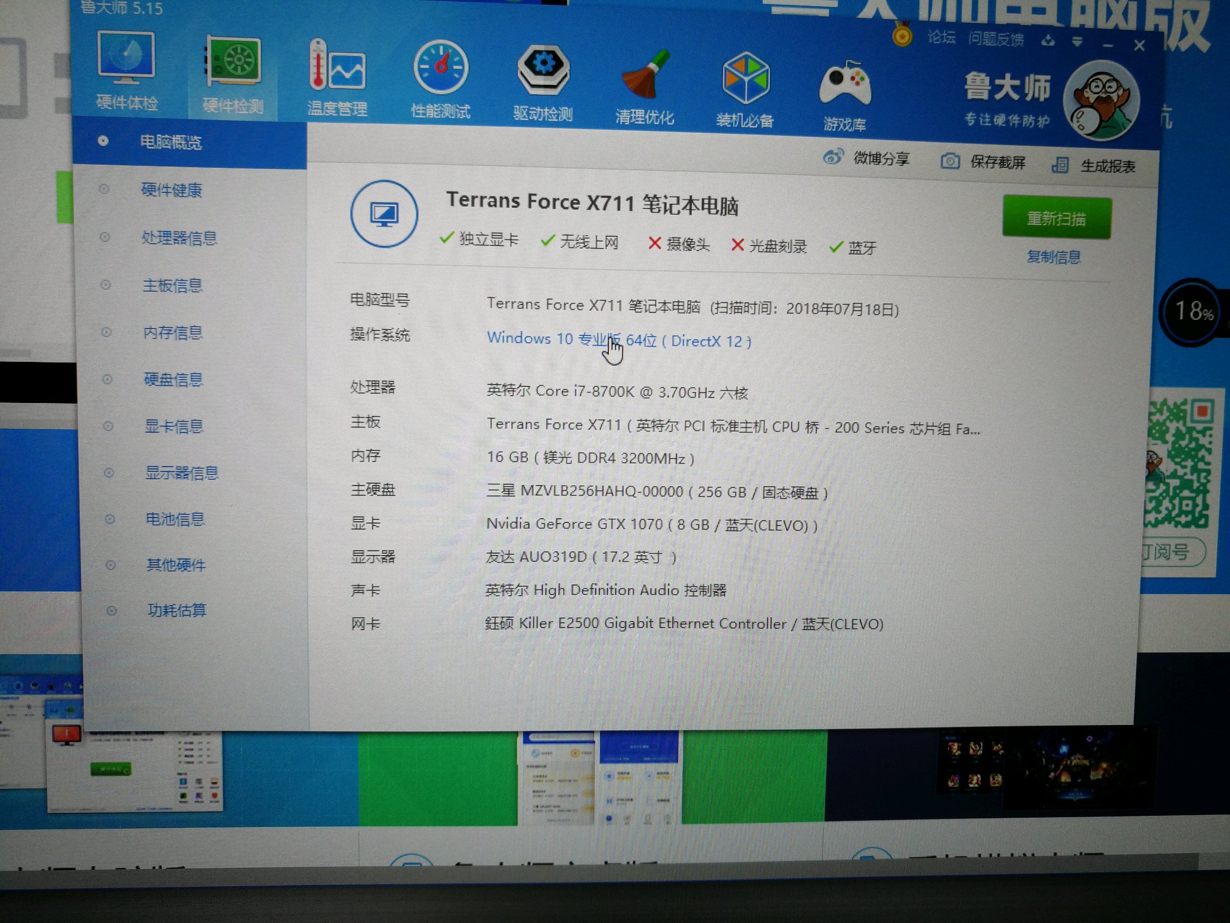Click the 鲁大师 mascot avatar
This screenshot has height=923, width=1230.
(1101, 100)
